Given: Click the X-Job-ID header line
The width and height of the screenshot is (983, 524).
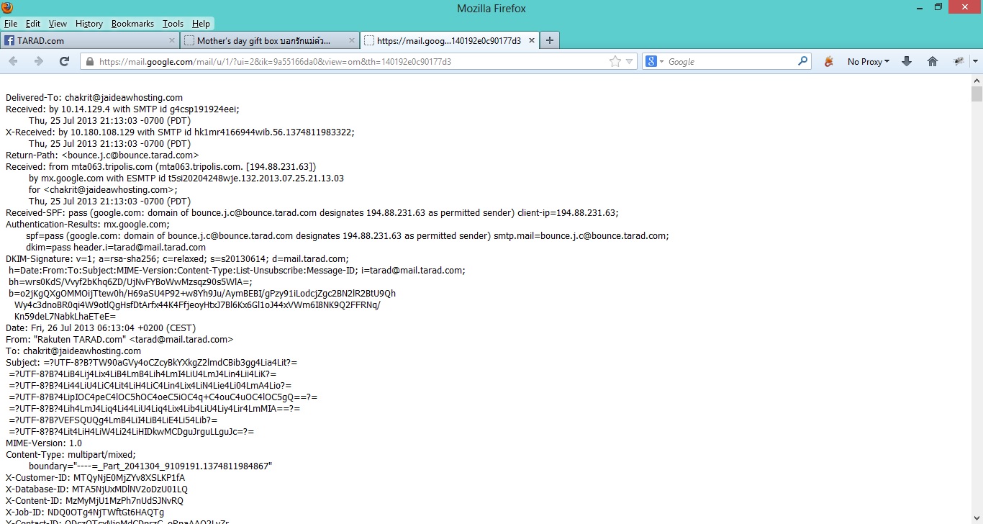Looking at the screenshot, I should coord(85,512).
